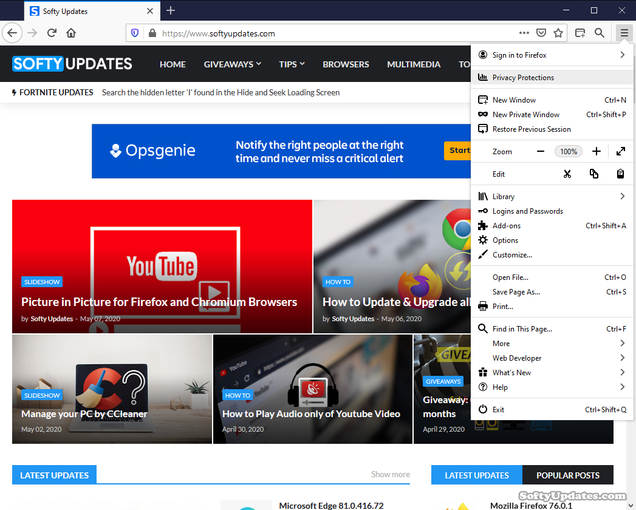Select Find in This Page...
The height and width of the screenshot is (510, 636).
point(552,329)
